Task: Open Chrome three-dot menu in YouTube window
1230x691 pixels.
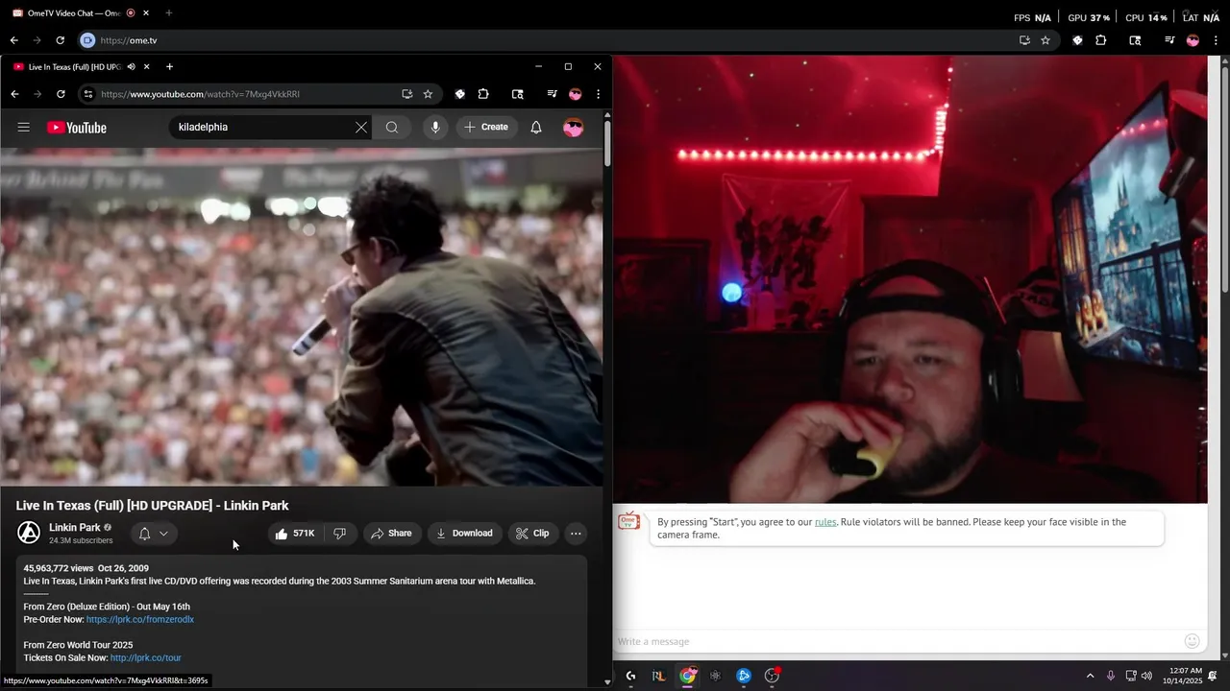Action: coord(598,94)
